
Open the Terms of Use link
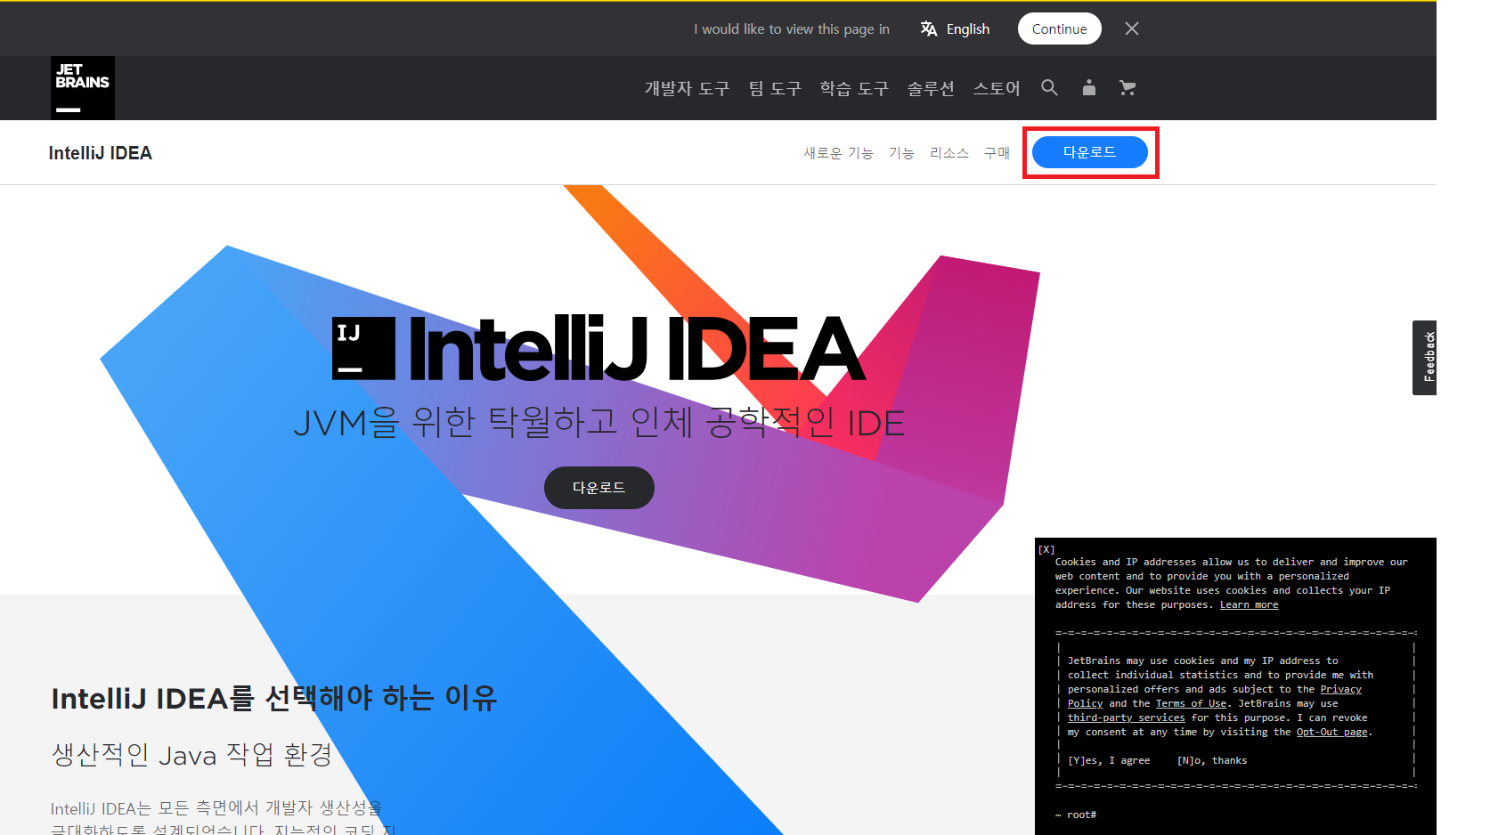[1191, 703]
